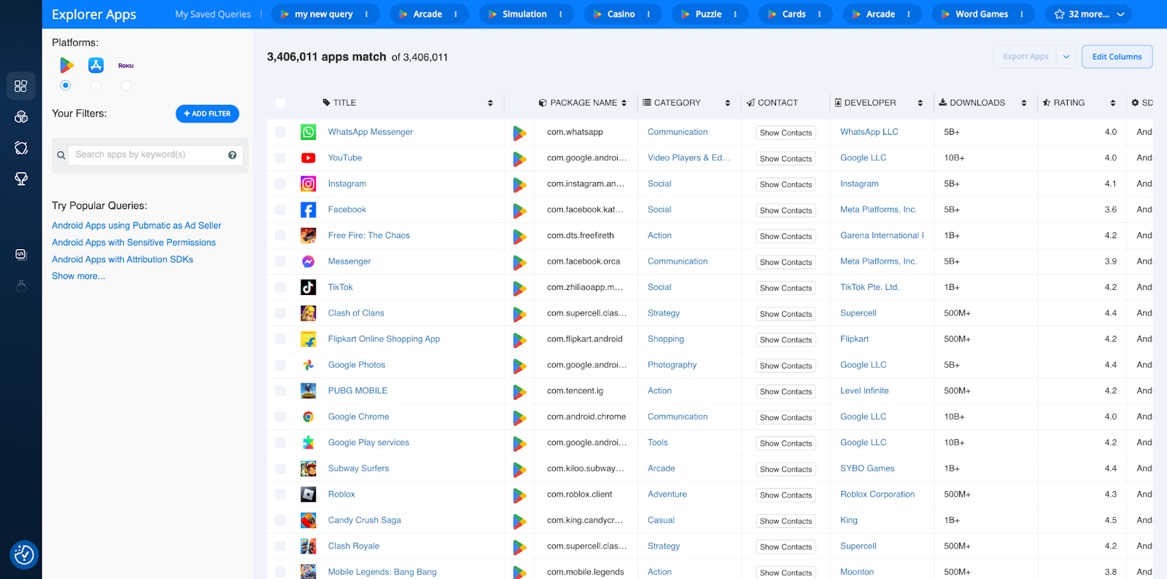The width and height of the screenshot is (1167, 579).
Task: Click the TikTok app icon
Action: (x=309, y=287)
